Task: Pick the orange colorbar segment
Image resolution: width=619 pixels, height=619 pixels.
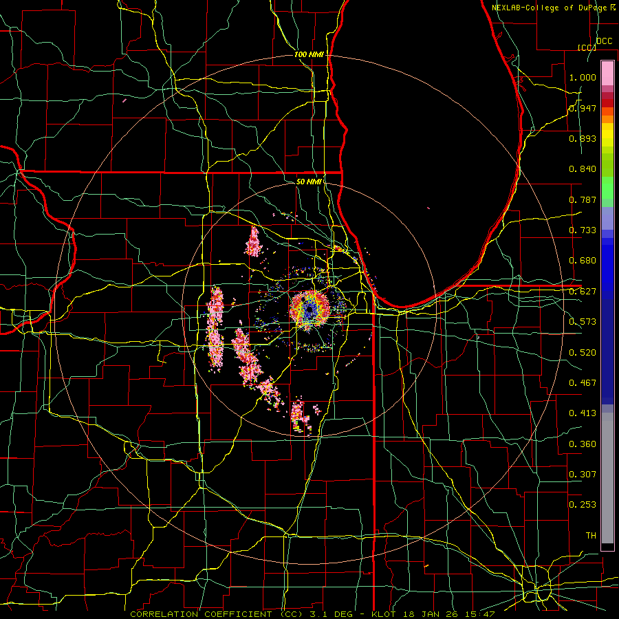Action: pyautogui.click(x=607, y=119)
